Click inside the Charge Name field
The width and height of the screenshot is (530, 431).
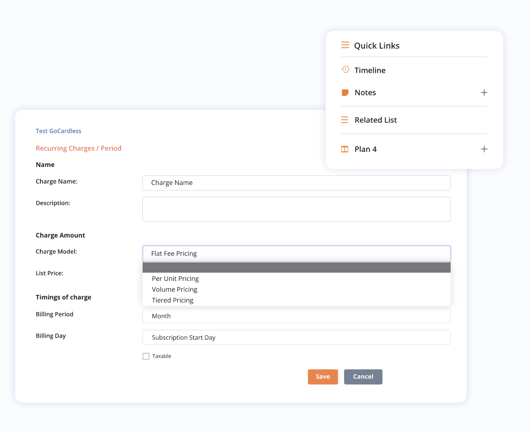(x=296, y=183)
